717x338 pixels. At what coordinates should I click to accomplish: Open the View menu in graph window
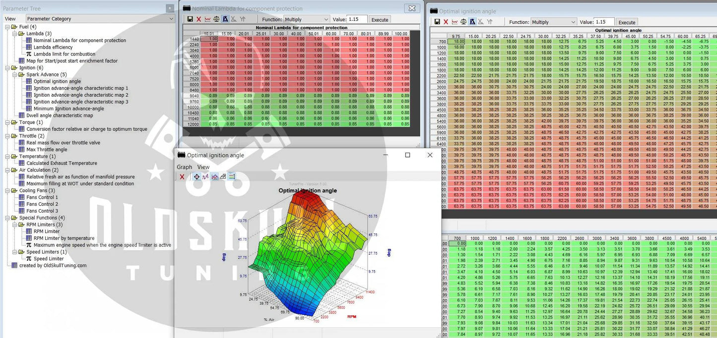pos(203,167)
